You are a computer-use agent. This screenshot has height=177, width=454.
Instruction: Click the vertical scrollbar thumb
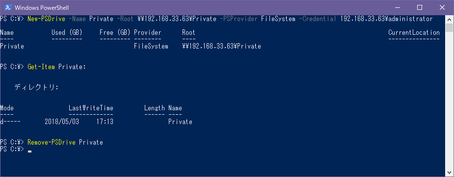pyautogui.click(x=449, y=28)
